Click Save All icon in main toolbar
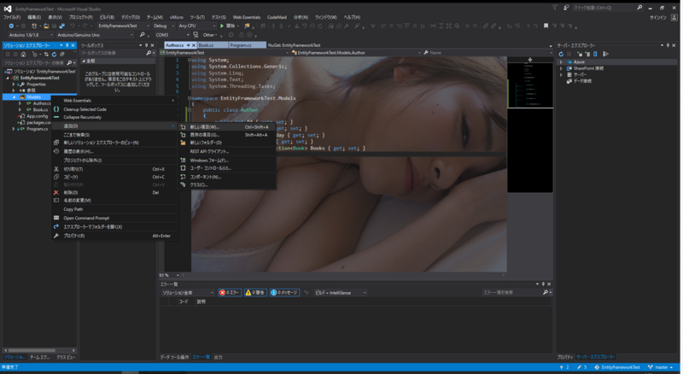 (62, 26)
